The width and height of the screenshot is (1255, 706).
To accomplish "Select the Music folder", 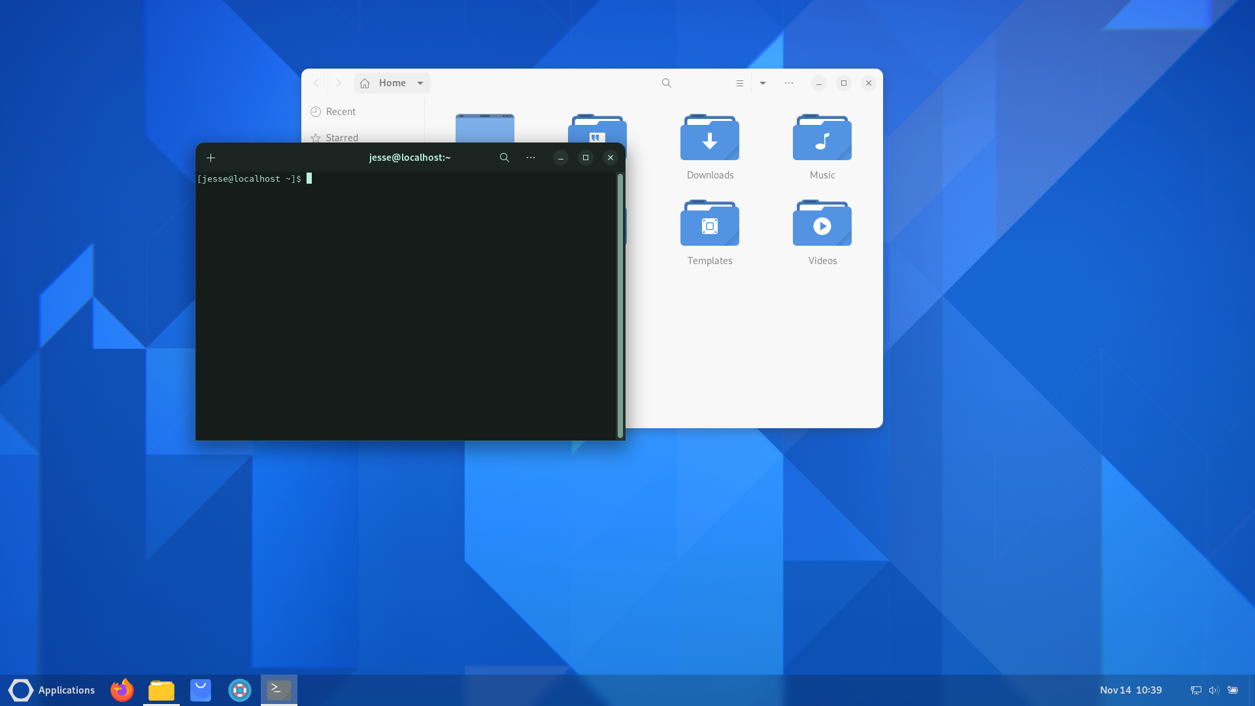I will click(x=822, y=147).
